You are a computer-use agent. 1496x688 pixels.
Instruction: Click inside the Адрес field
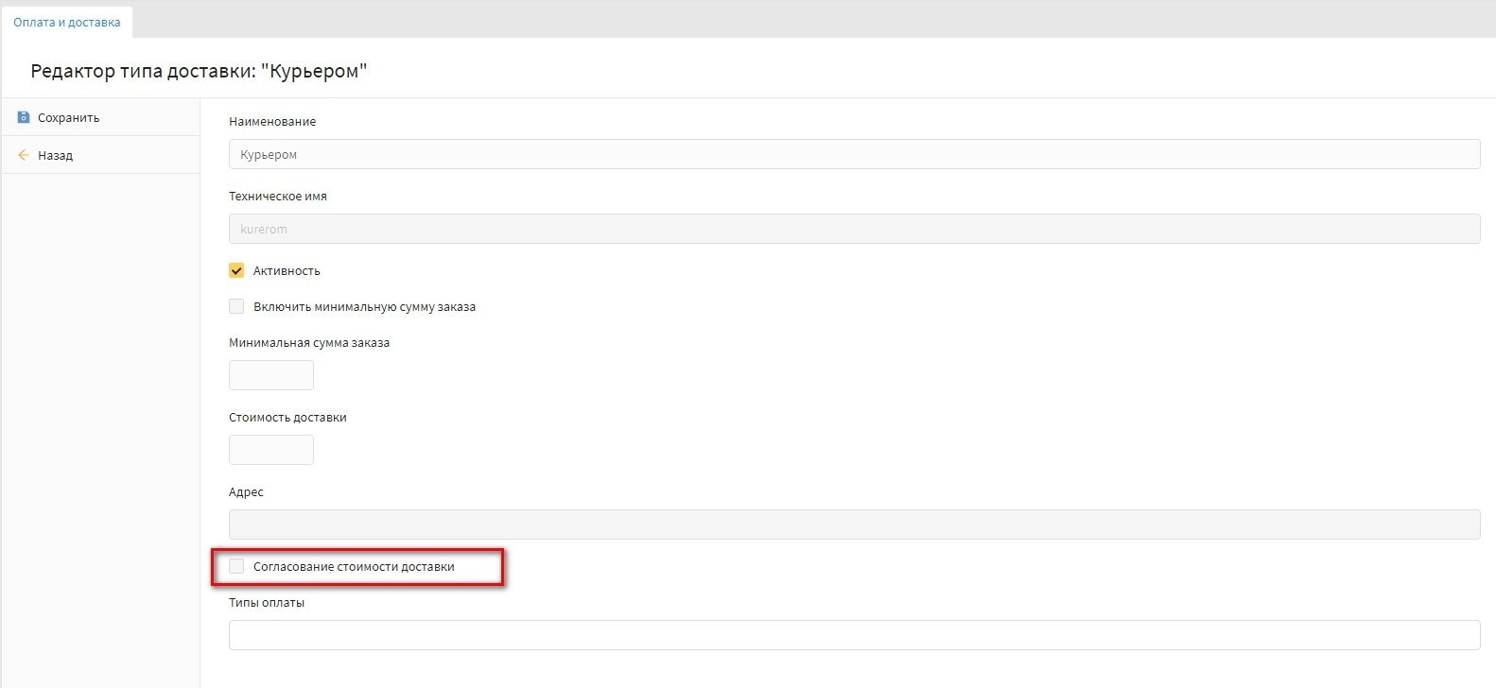(x=854, y=525)
